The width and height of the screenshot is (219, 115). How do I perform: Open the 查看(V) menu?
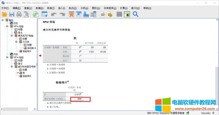coord(28,8)
